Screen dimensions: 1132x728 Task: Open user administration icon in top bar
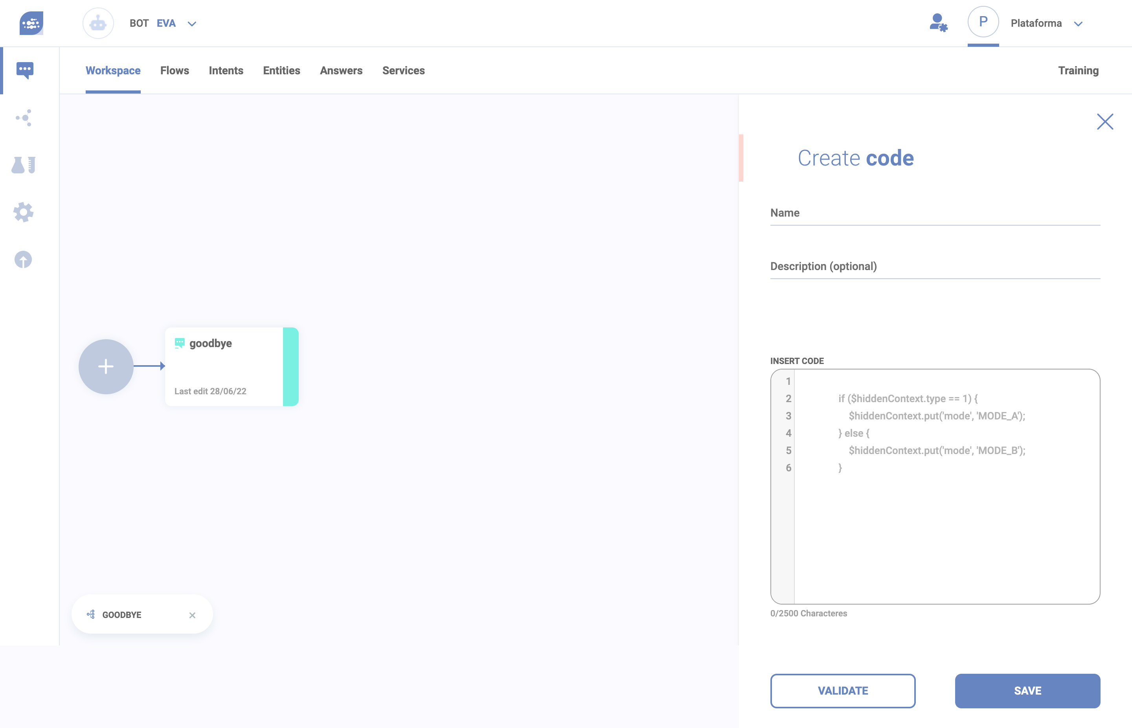pyautogui.click(x=938, y=23)
